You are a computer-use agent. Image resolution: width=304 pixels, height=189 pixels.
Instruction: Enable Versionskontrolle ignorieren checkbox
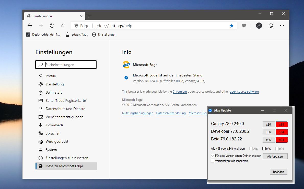(x=213, y=161)
